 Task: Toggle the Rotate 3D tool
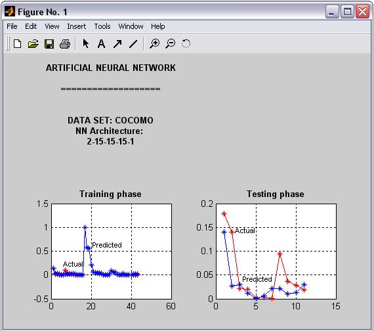[x=186, y=44]
